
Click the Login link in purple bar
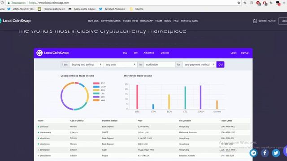pos(234,53)
